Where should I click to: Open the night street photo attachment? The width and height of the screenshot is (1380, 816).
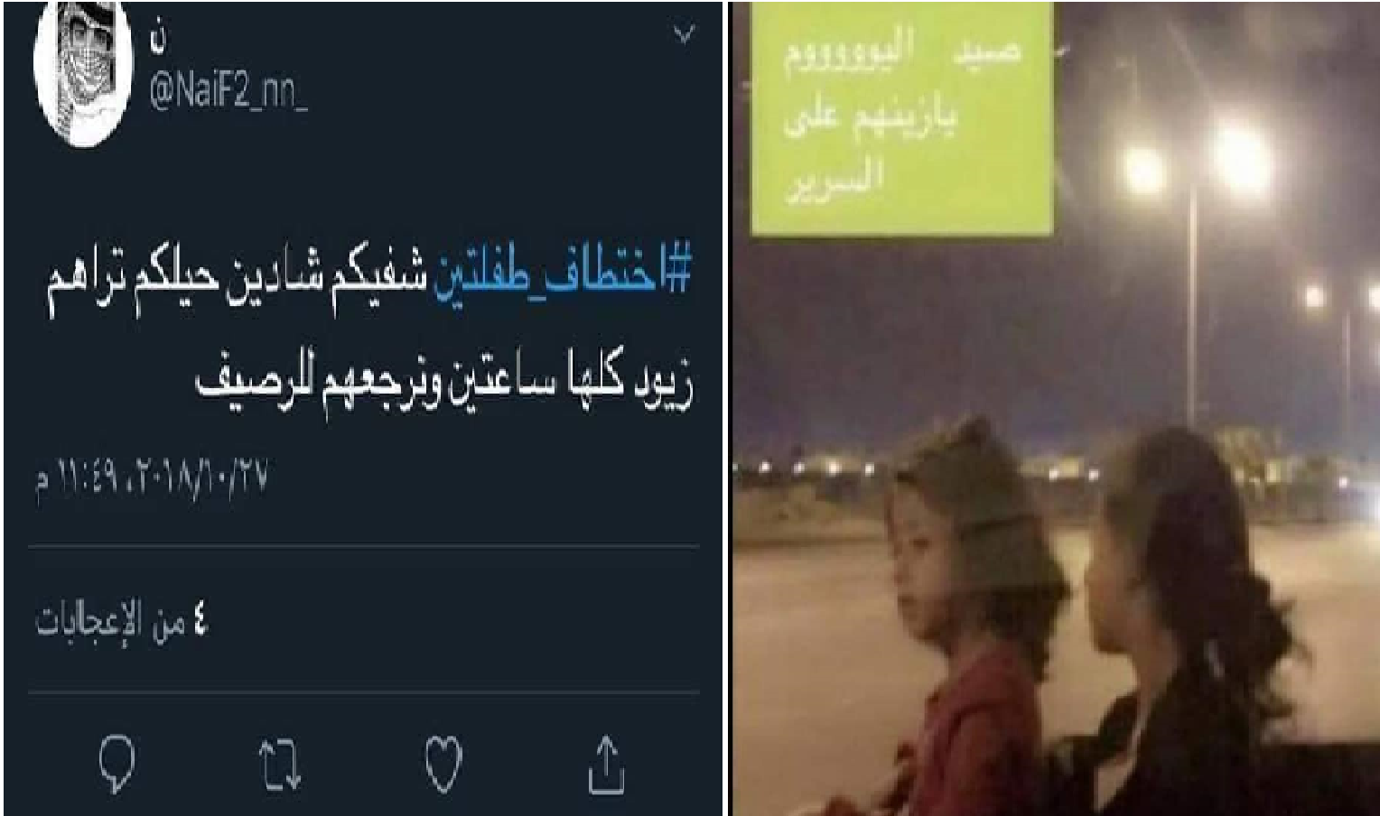1056,409
